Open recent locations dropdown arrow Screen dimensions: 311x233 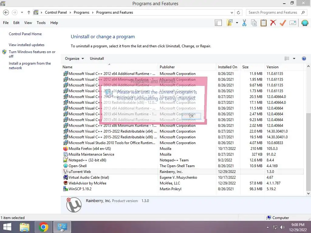point(22,12)
